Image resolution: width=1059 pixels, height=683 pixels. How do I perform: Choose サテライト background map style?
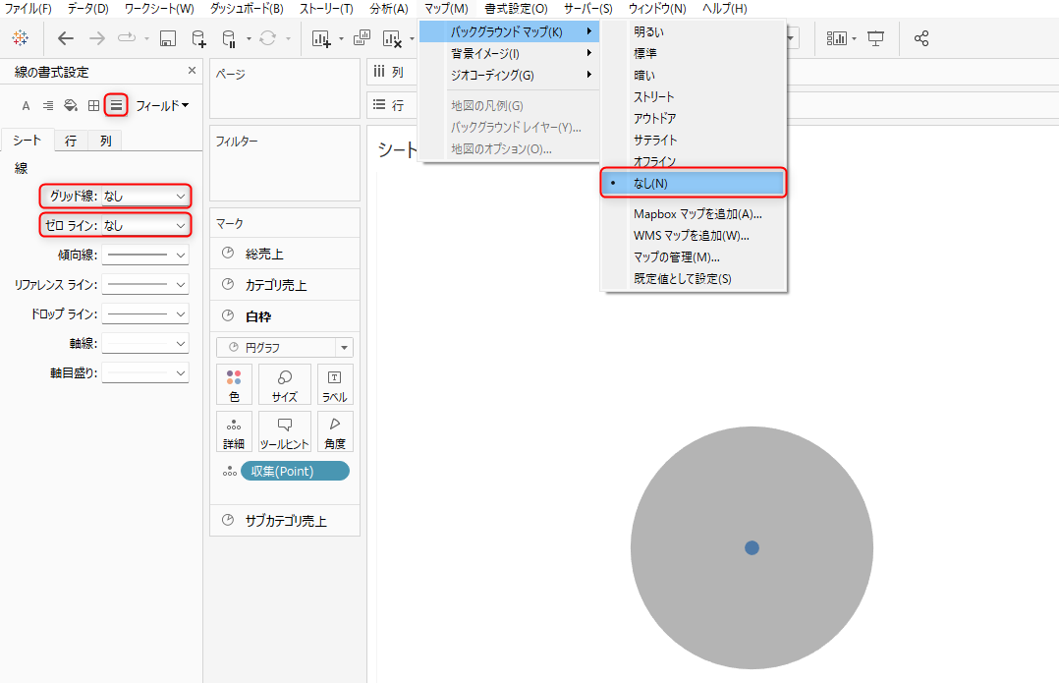click(655, 140)
